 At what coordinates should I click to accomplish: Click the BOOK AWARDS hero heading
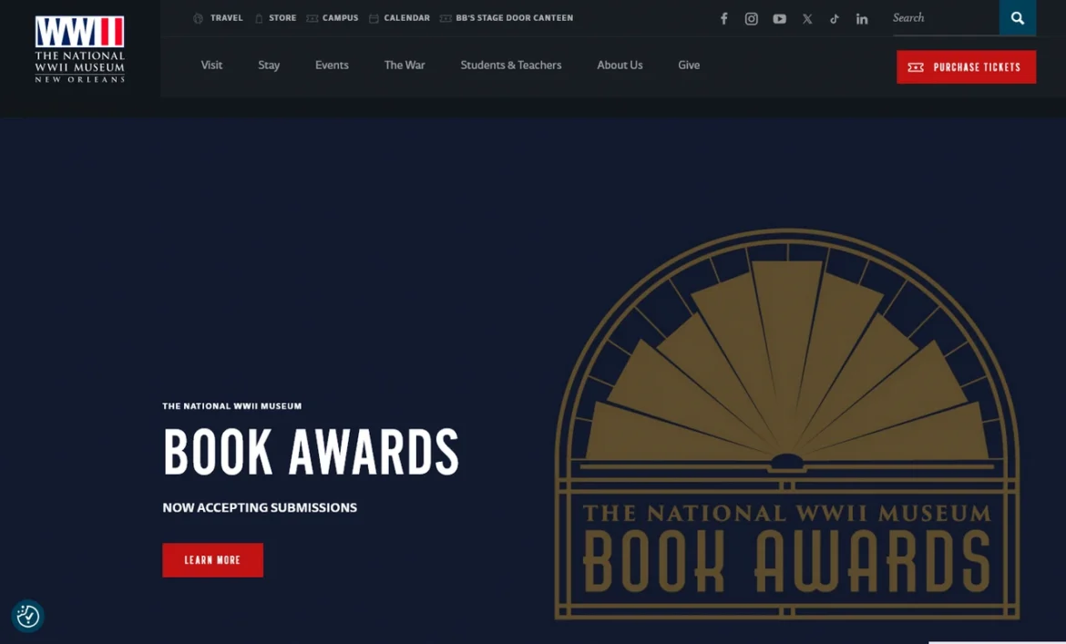[x=311, y=452]
